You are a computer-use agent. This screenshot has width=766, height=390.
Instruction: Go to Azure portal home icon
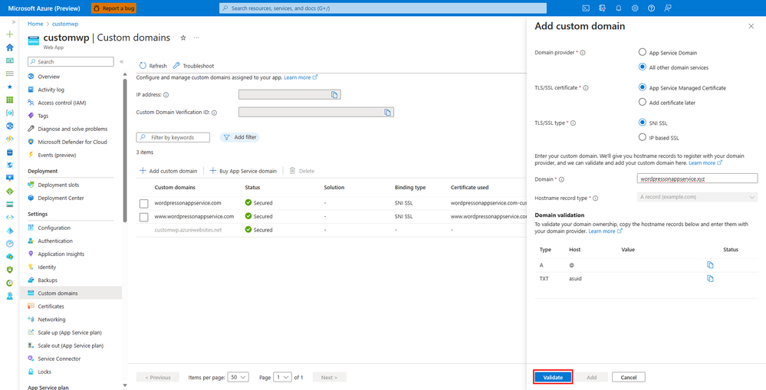point(10,48)
